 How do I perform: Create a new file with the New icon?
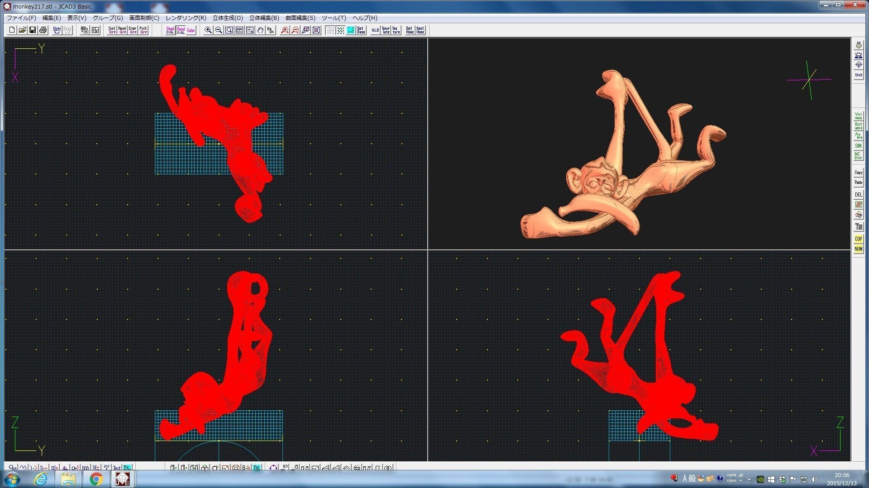click(x=12, y=30)
